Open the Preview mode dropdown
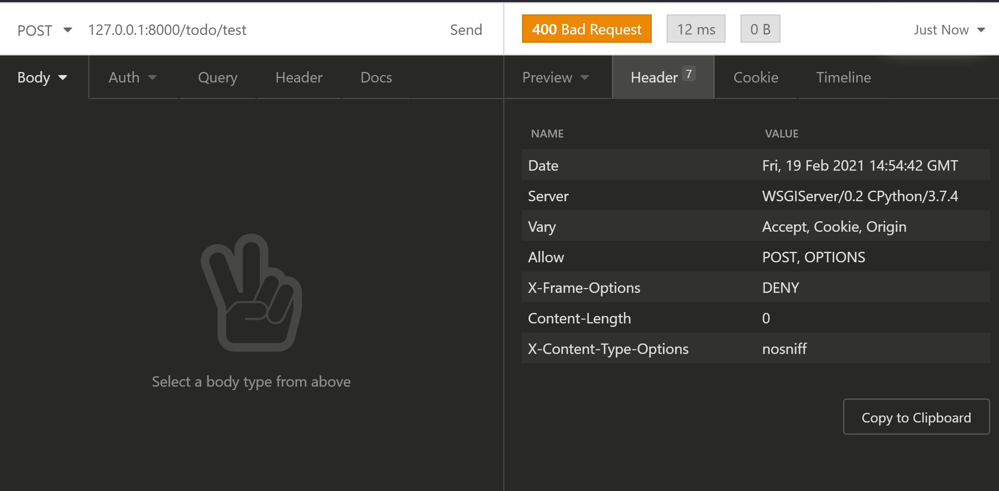The width and height of the screenshot is (999, 491). point(556,78)
